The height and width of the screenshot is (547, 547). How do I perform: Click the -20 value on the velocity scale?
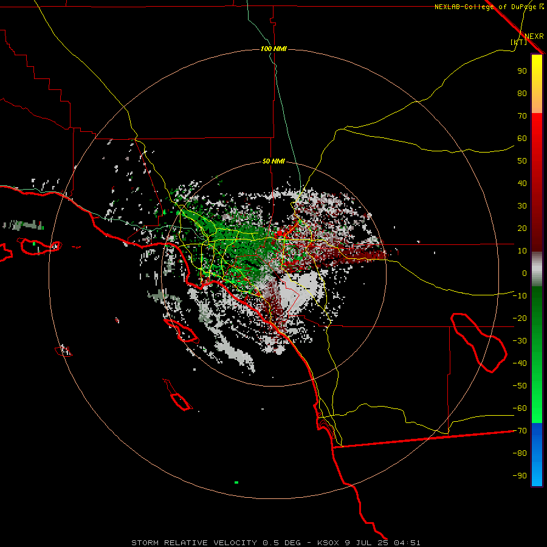point(520,318)
